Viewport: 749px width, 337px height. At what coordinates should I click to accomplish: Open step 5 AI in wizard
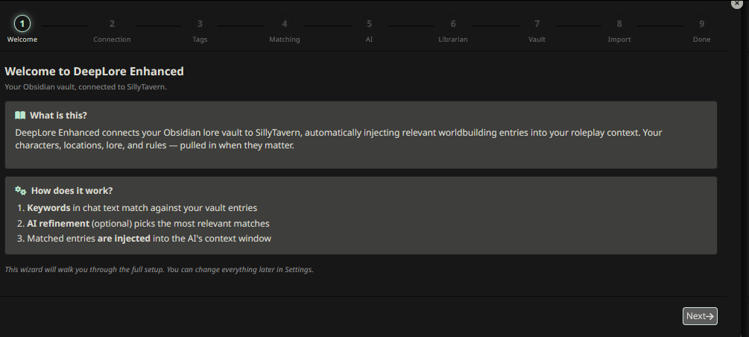[x=369, y=24]
